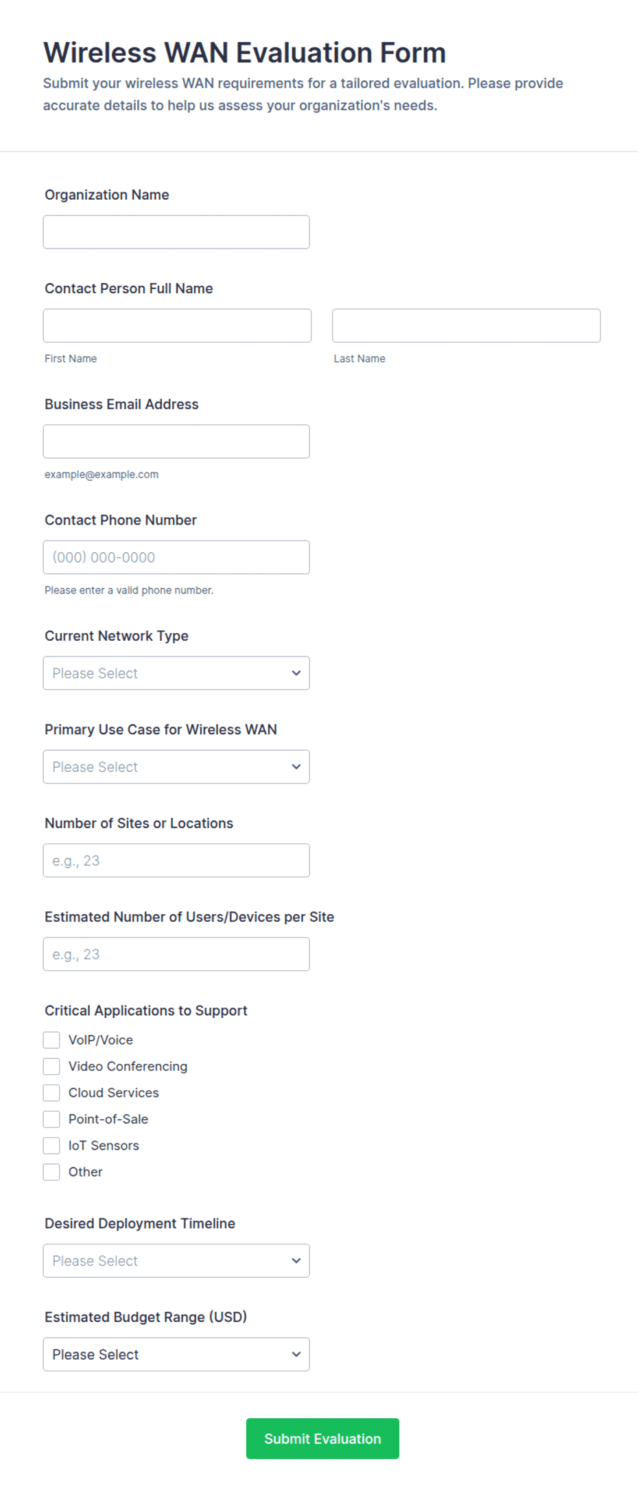The image size is (638, 1493).
Task: Expand Primary Use Case for Wireless WAN dropdown
Action: coord(176,766)
